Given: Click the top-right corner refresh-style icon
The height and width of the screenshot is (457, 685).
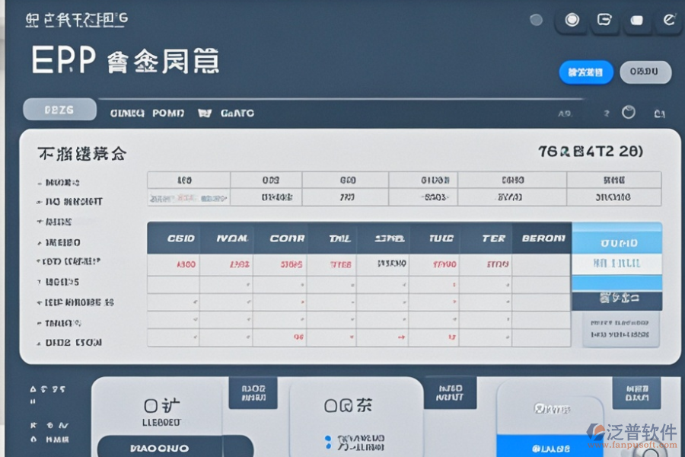Looking at the screenshot, I should (669, 21).
